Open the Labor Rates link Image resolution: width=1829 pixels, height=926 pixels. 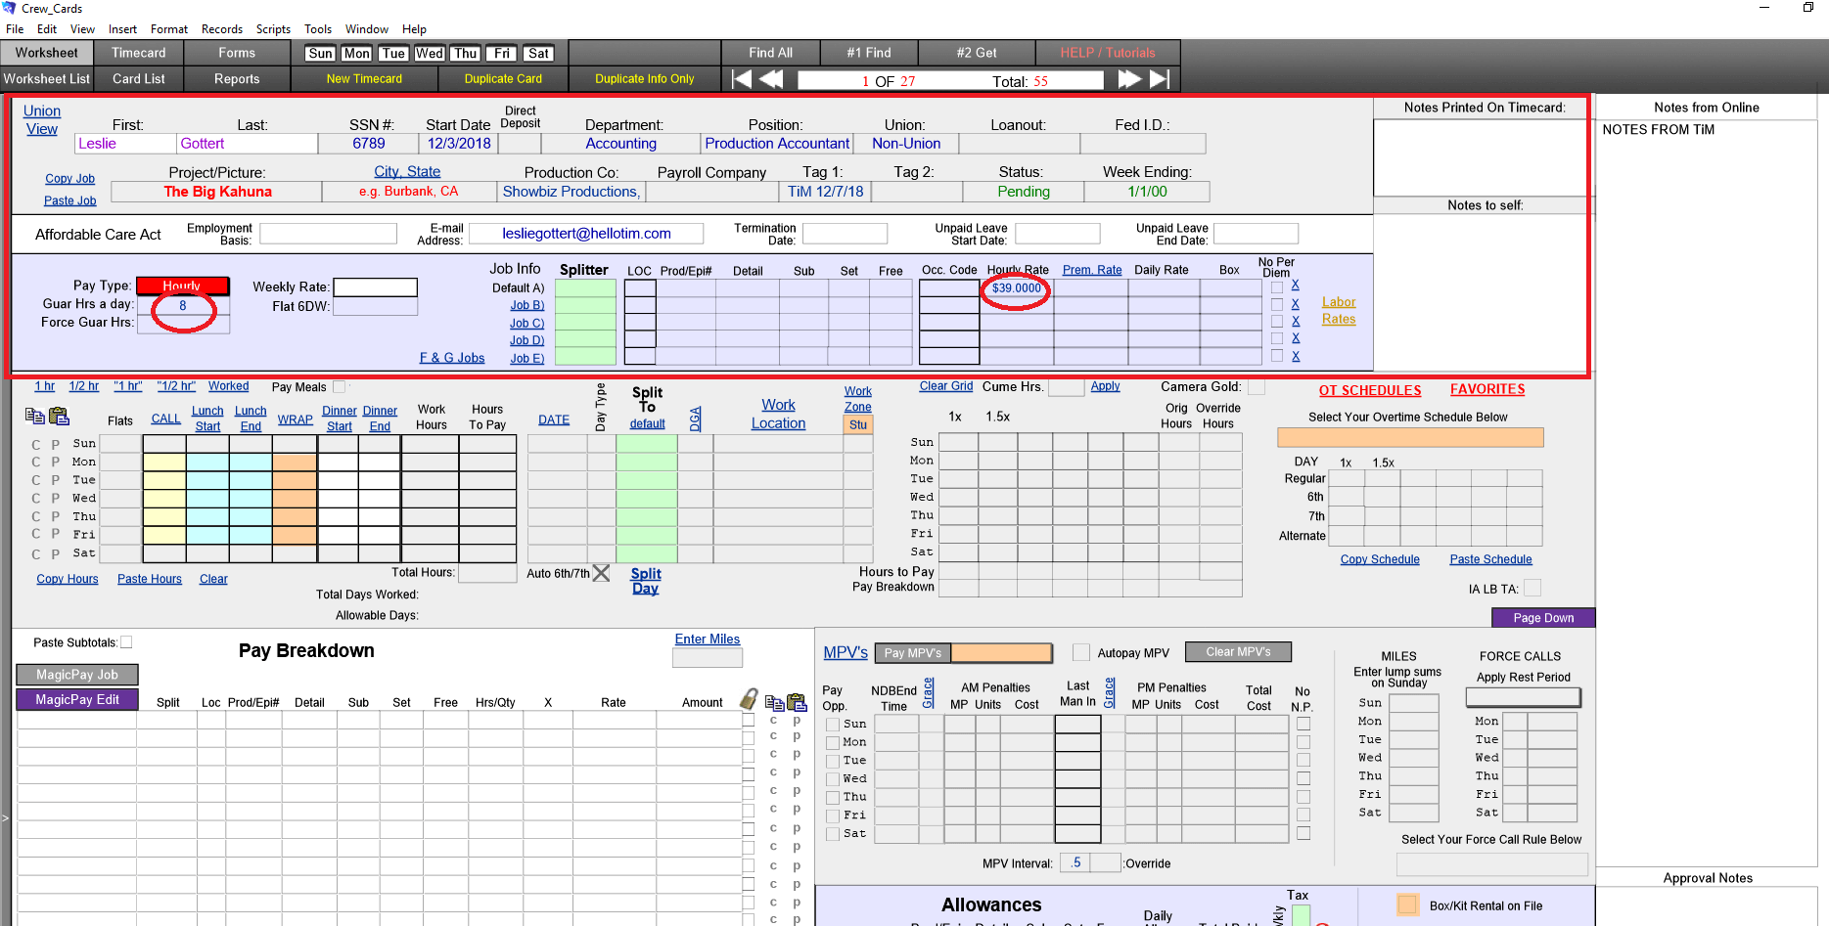pos(1339,311)
